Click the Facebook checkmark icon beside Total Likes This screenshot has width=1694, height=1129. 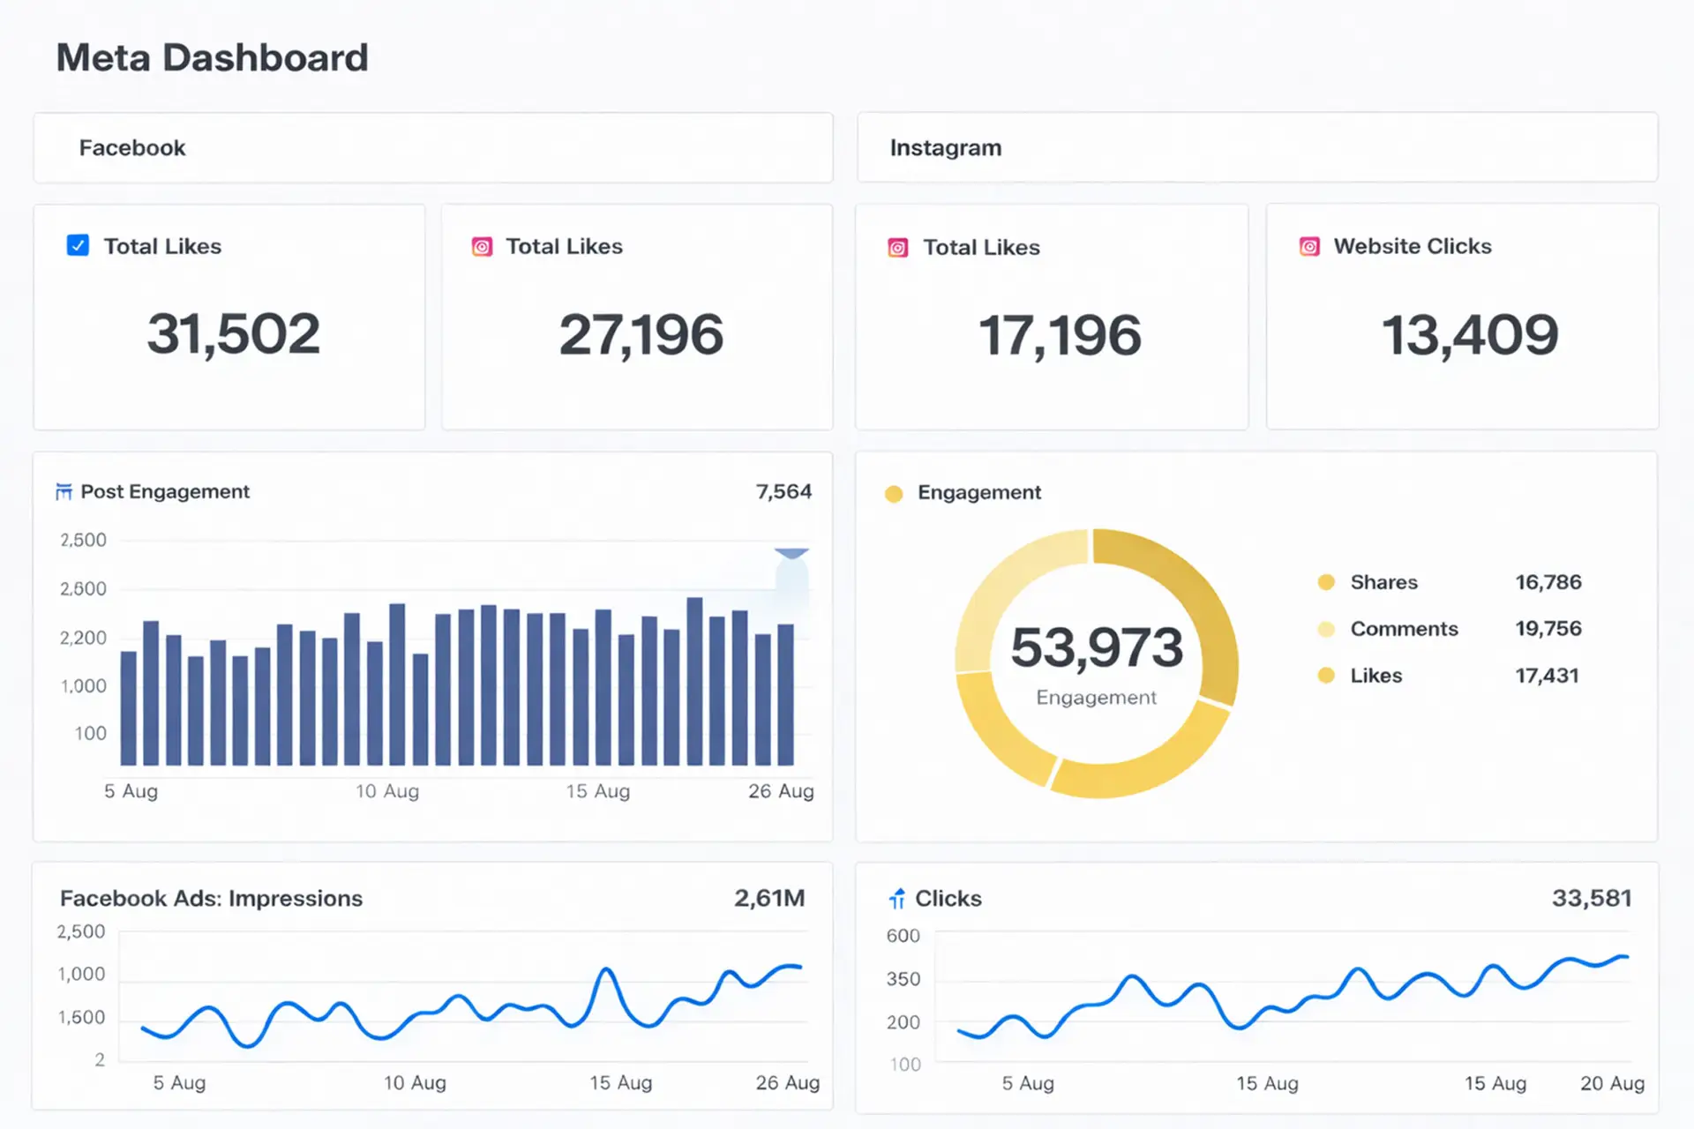(78, 245)
